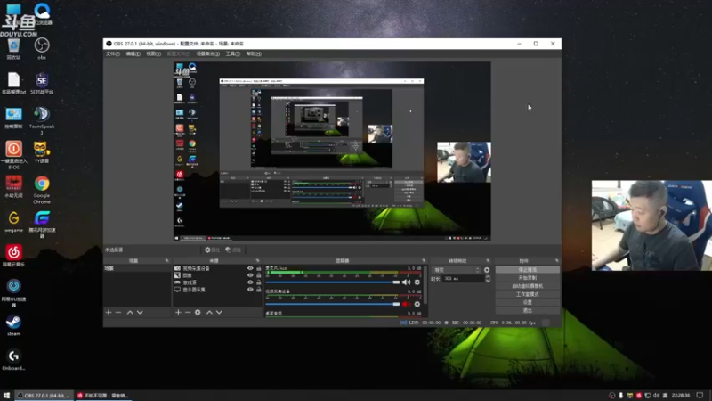
Task: Open Windows Start button on taskbar
Action: (x=6, y=396)
